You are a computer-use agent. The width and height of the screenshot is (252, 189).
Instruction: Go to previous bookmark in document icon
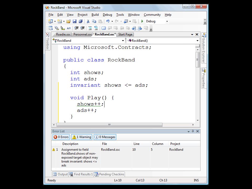tap(134, 28)
